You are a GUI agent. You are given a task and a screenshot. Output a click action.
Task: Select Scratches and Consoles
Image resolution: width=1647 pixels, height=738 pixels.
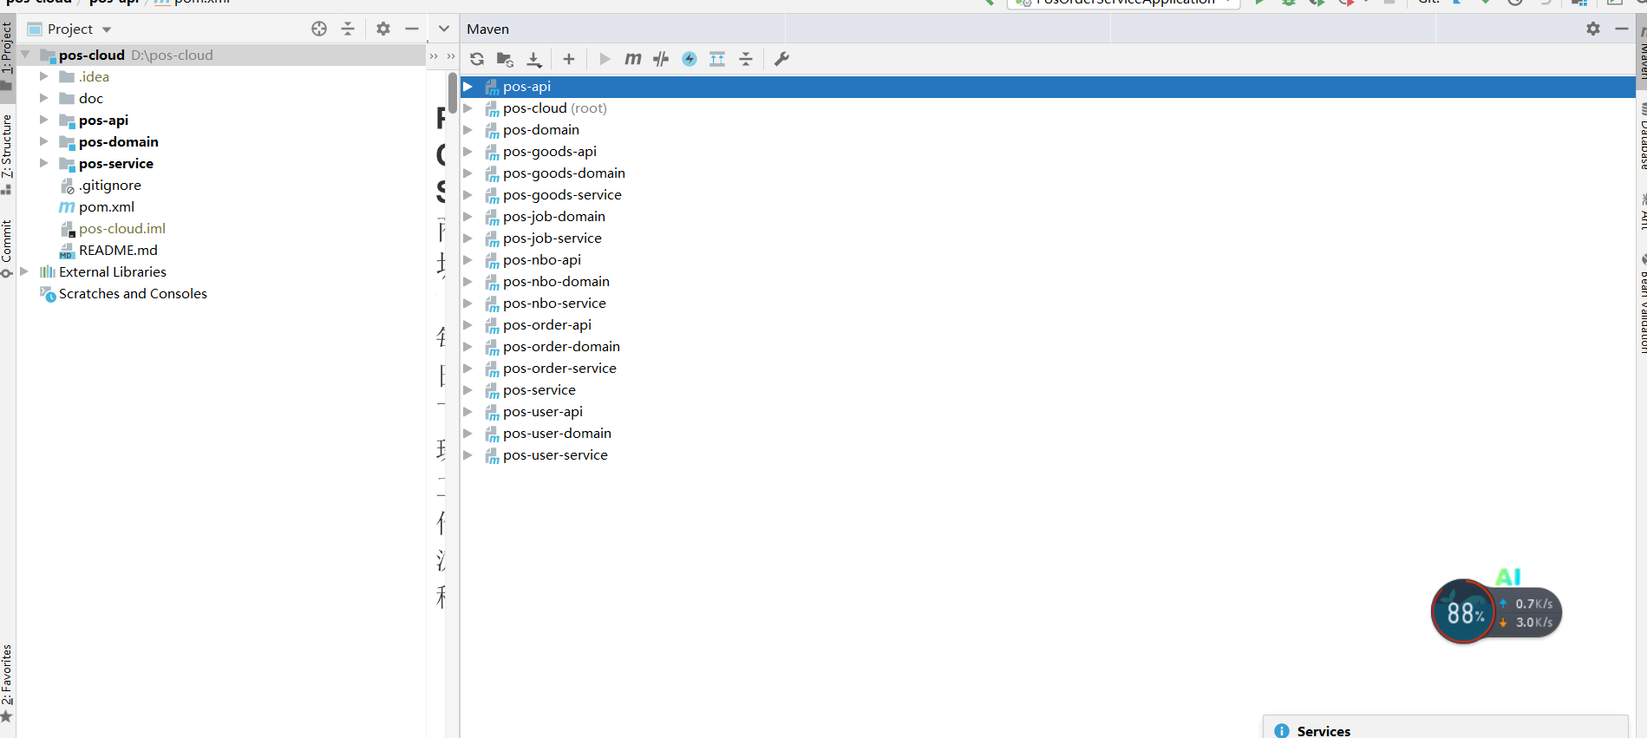click(133, 293)
